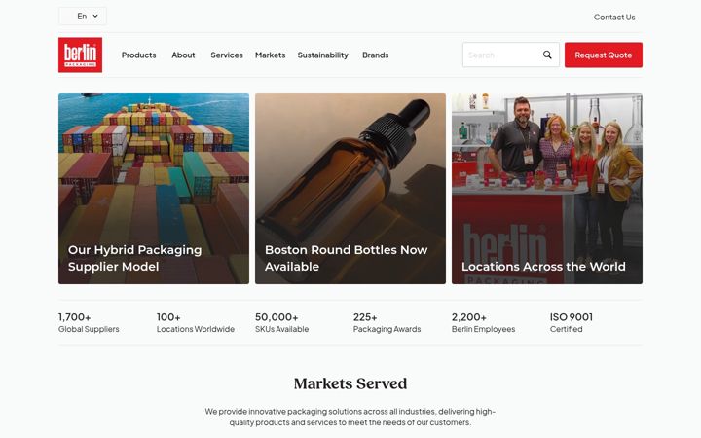Click the 2,200+ Berlin Employees stat
Viewport: 701px width, 438px height.
(x=483, y=323)
